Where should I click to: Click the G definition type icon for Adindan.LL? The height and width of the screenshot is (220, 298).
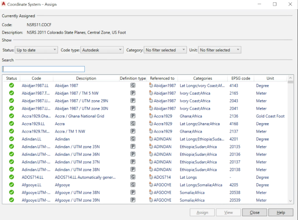(132, 139)
